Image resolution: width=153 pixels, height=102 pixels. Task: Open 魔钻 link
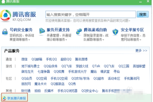[94, 72]
